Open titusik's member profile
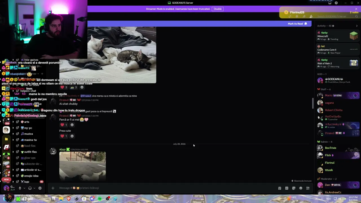Image resolution: width=361 pixels, height=203 pixels. pyautogui.click(x=338, y=170)
